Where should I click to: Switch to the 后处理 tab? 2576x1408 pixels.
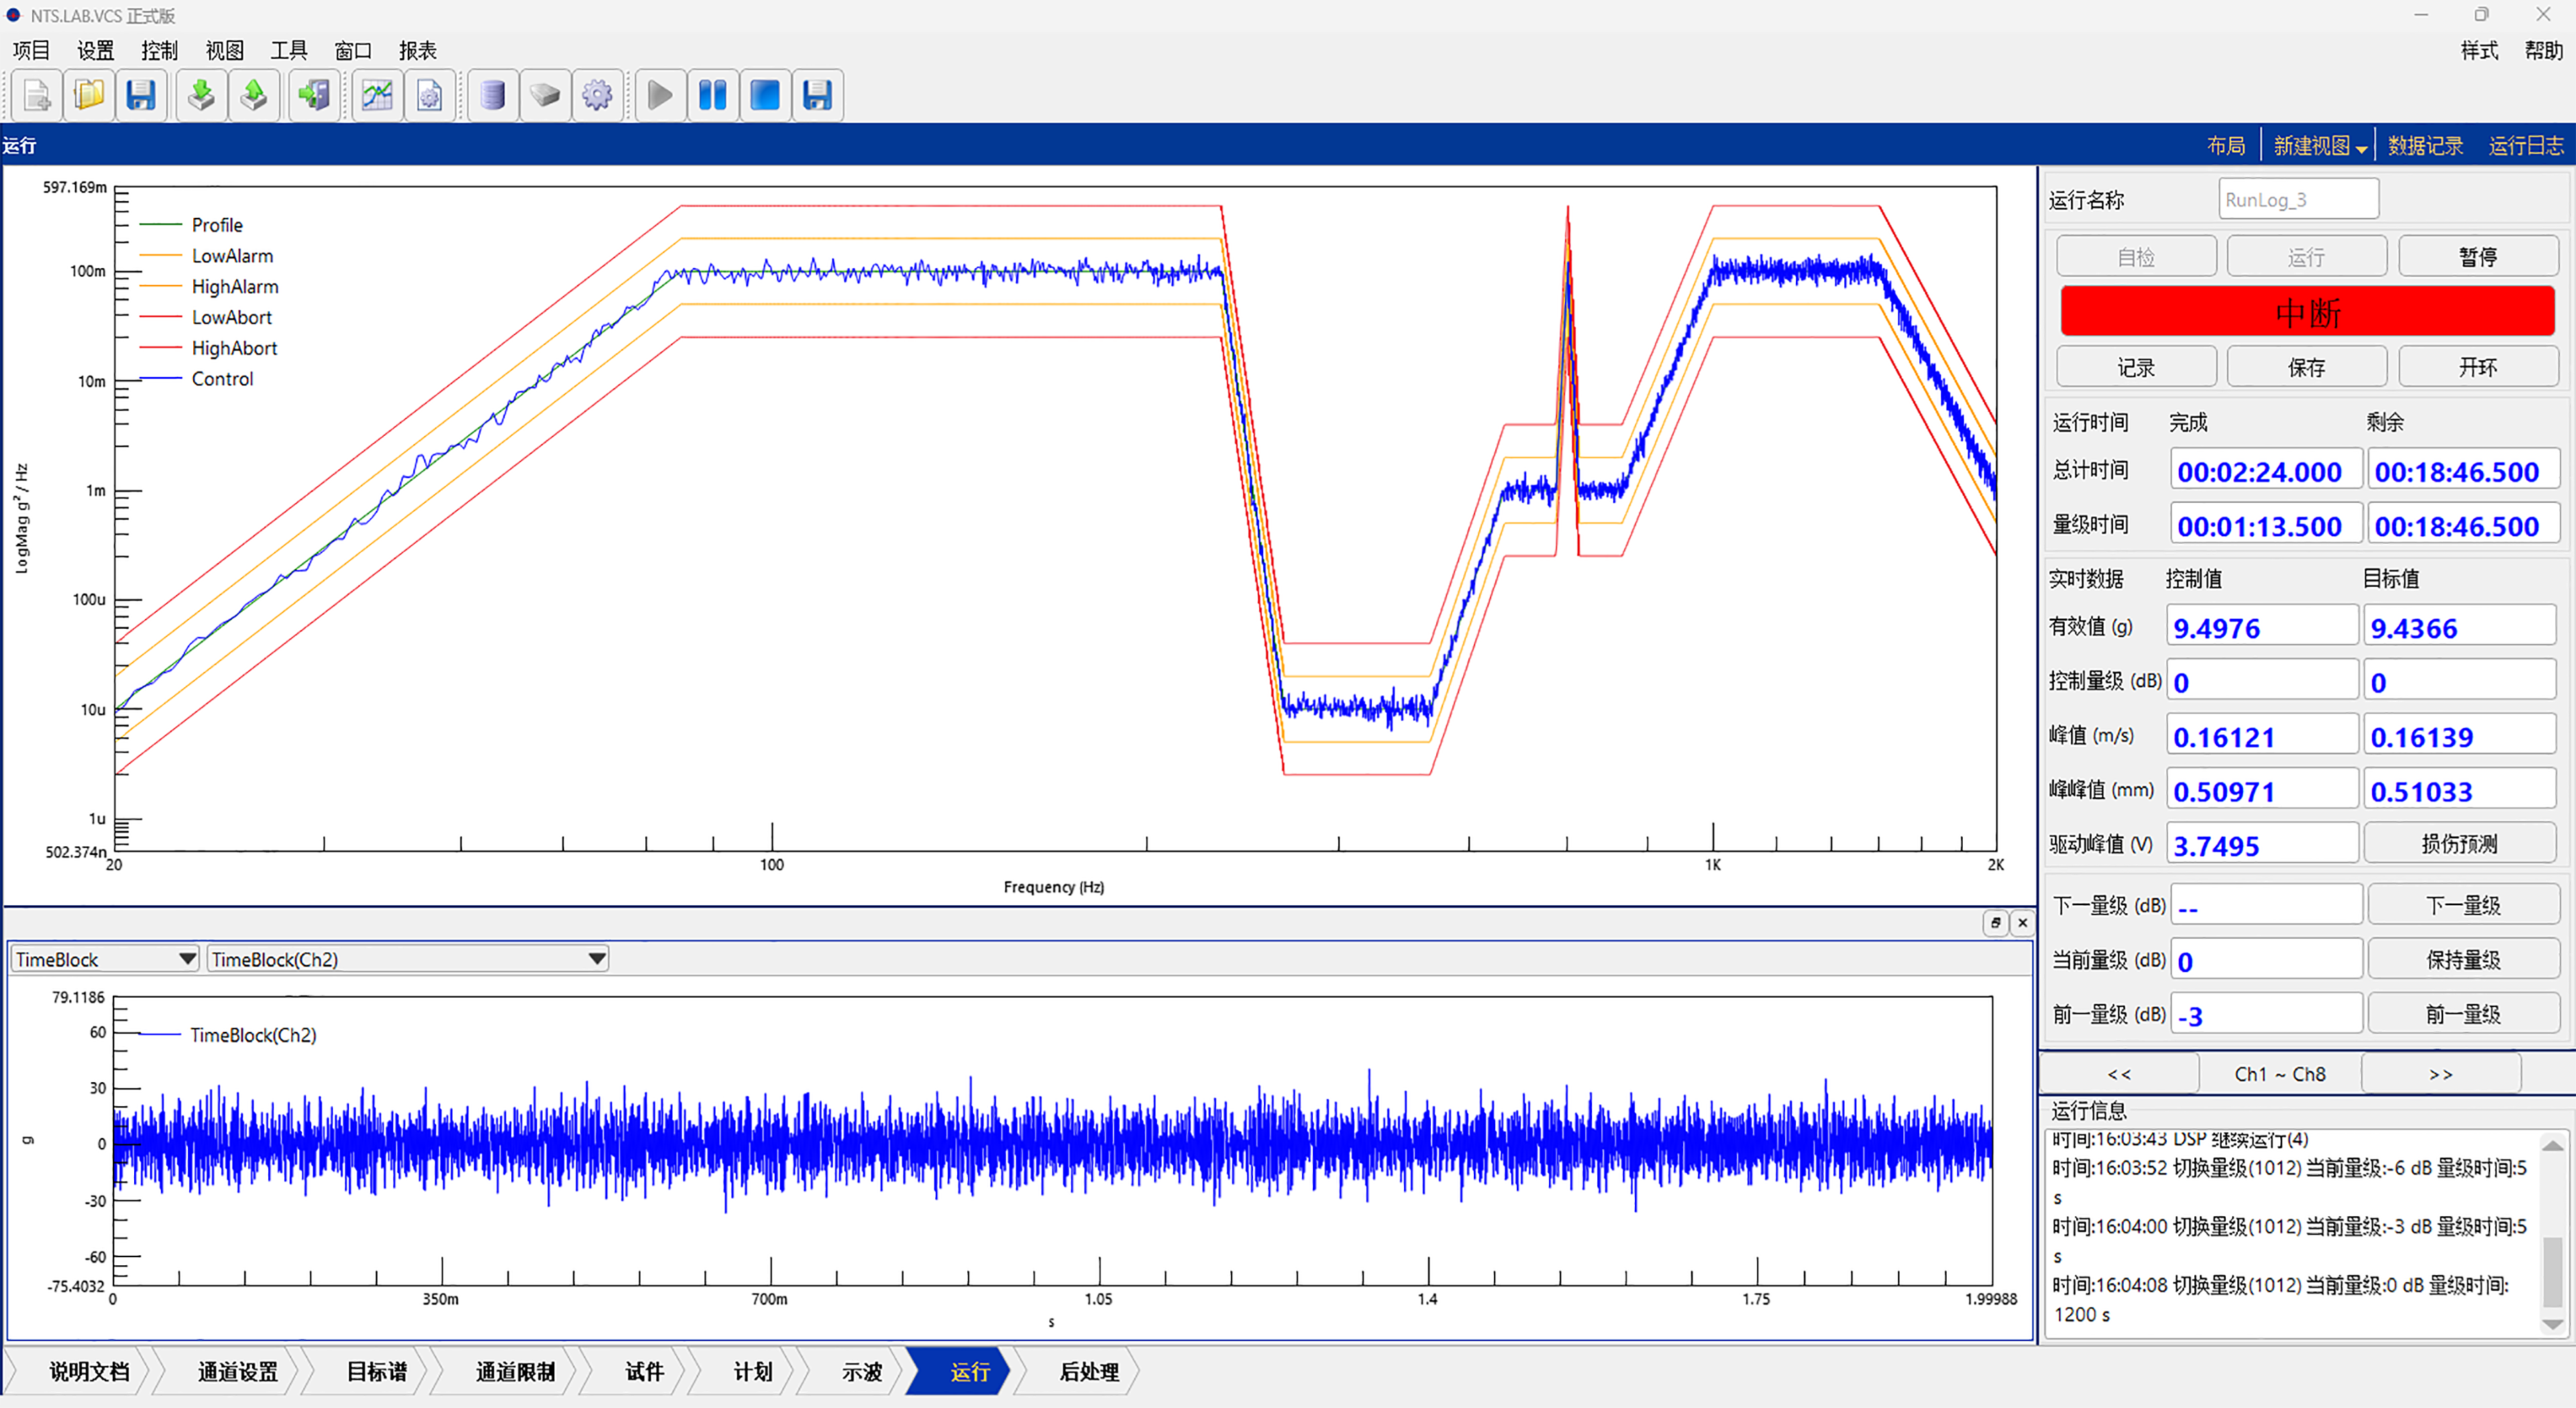tap(1088, 1371)
